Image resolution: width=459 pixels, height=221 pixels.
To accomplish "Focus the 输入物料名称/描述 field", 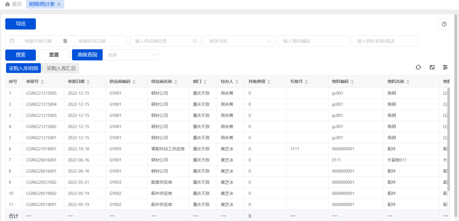I will tap(384, 41).
